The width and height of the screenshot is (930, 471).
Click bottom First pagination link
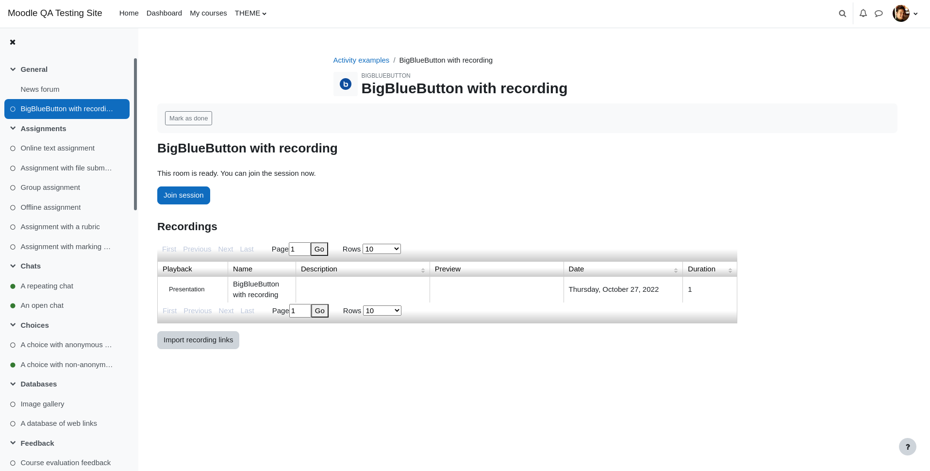tap(169, 311)
